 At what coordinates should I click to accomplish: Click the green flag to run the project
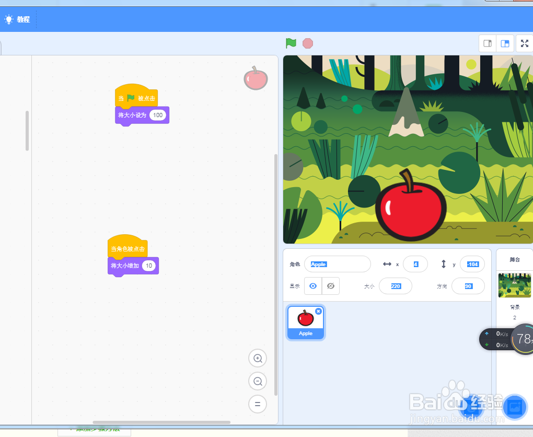pyautogui.click(x=291, y=43)
